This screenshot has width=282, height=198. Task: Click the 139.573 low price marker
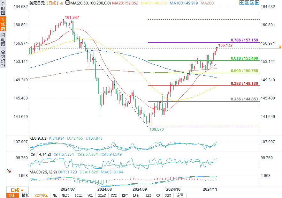[156, 129]
